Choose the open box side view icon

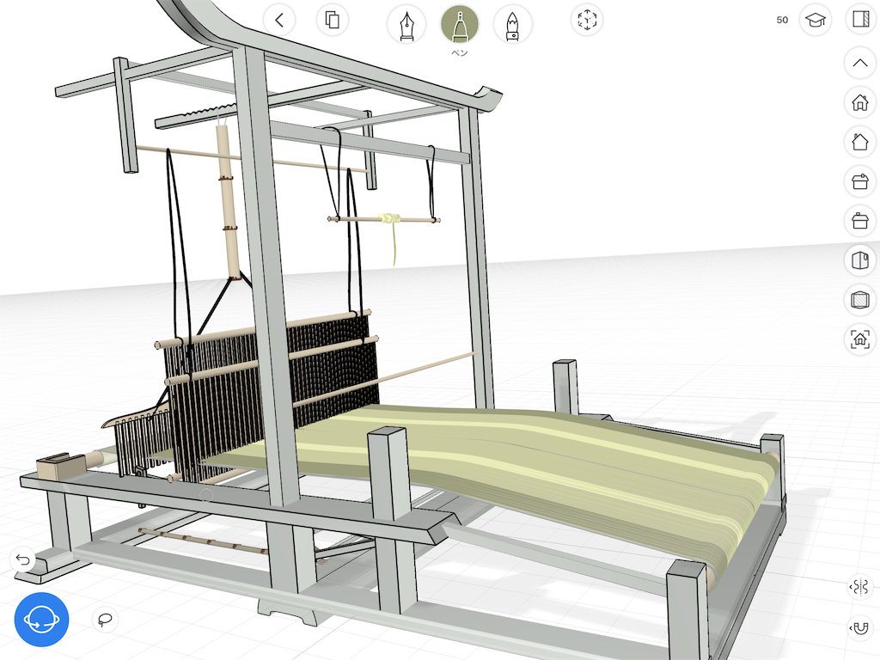click(860, 260)
